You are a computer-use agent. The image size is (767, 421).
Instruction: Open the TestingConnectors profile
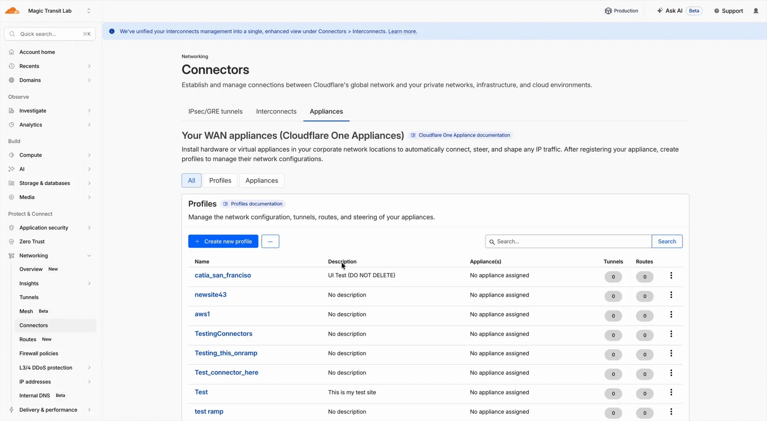(224, 334)
